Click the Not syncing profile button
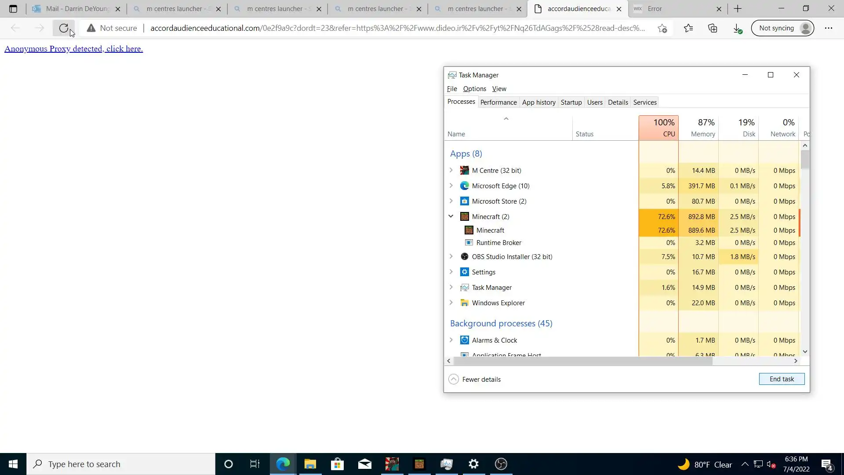This screenshot has height=475, width=844. [782, 28]
